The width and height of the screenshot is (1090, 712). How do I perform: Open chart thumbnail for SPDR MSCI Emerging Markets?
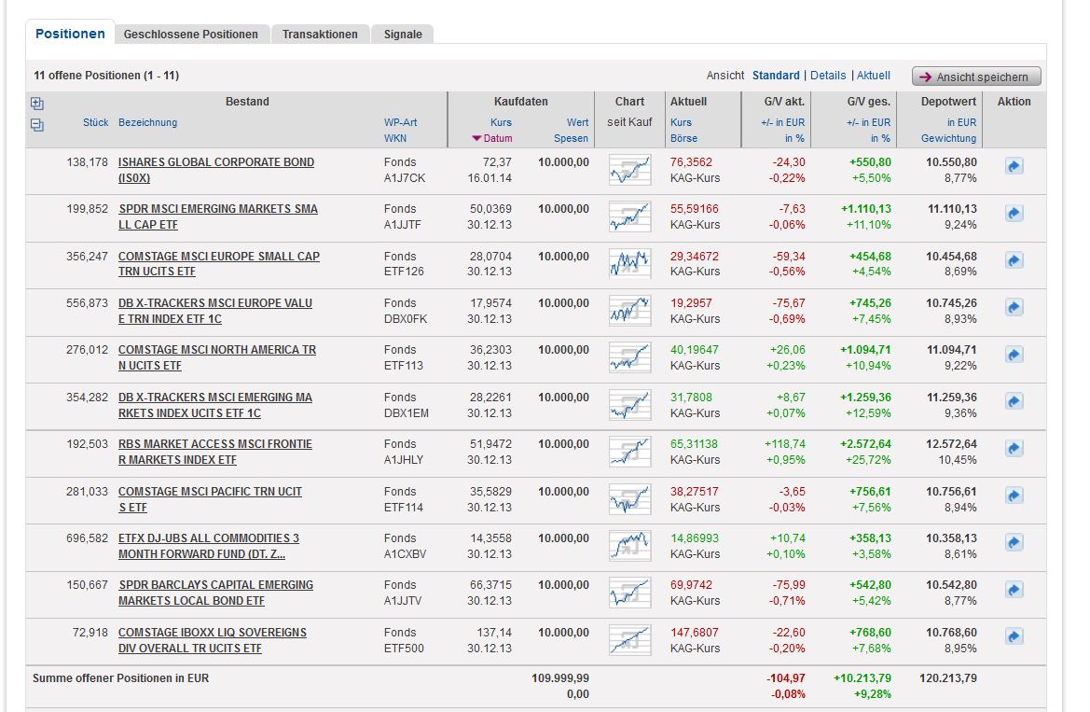point(629,216)
